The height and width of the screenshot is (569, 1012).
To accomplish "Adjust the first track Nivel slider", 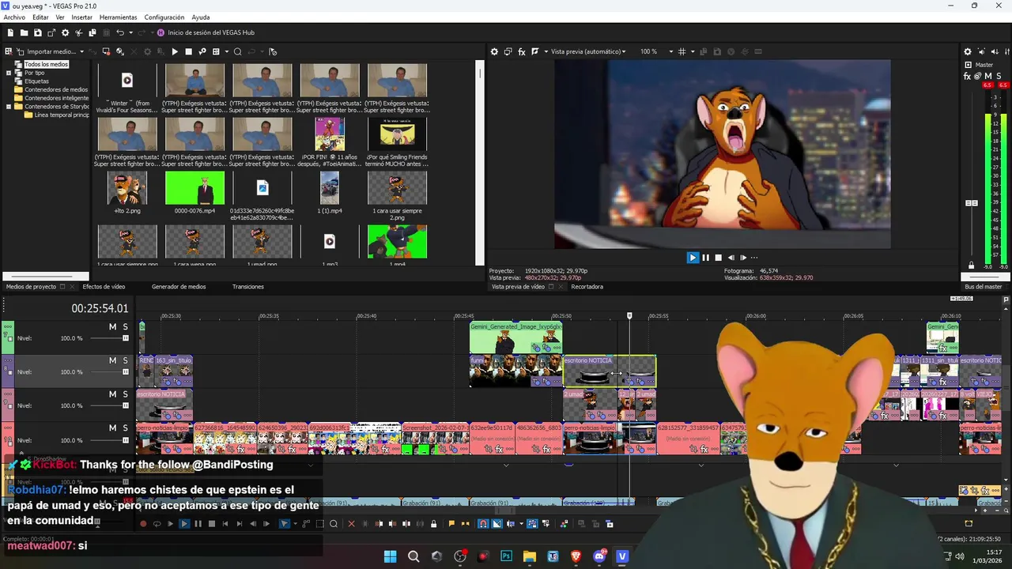I will pos(125,338).
